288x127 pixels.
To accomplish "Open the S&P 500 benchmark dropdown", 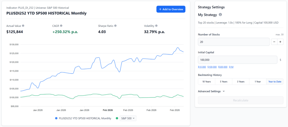I will pyautogui.click(x=128, y=118).
